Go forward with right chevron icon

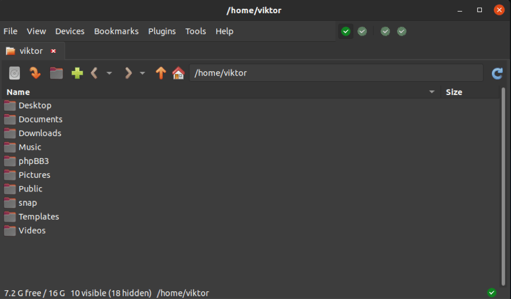pyautogui.click(x=128, y=73)
